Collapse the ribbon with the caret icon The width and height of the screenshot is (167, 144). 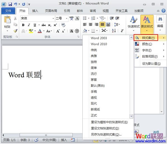(x=158, y=11)
